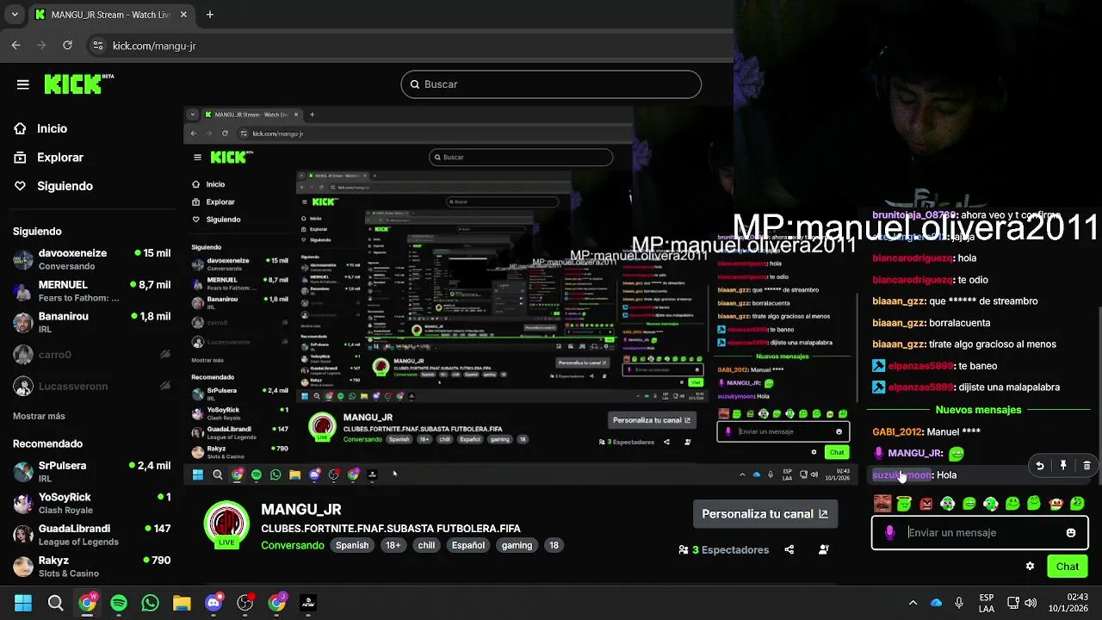This screenshot has width=1102, height=620.
Task: Open SrPulsera recommended channel
Action: 91,471
